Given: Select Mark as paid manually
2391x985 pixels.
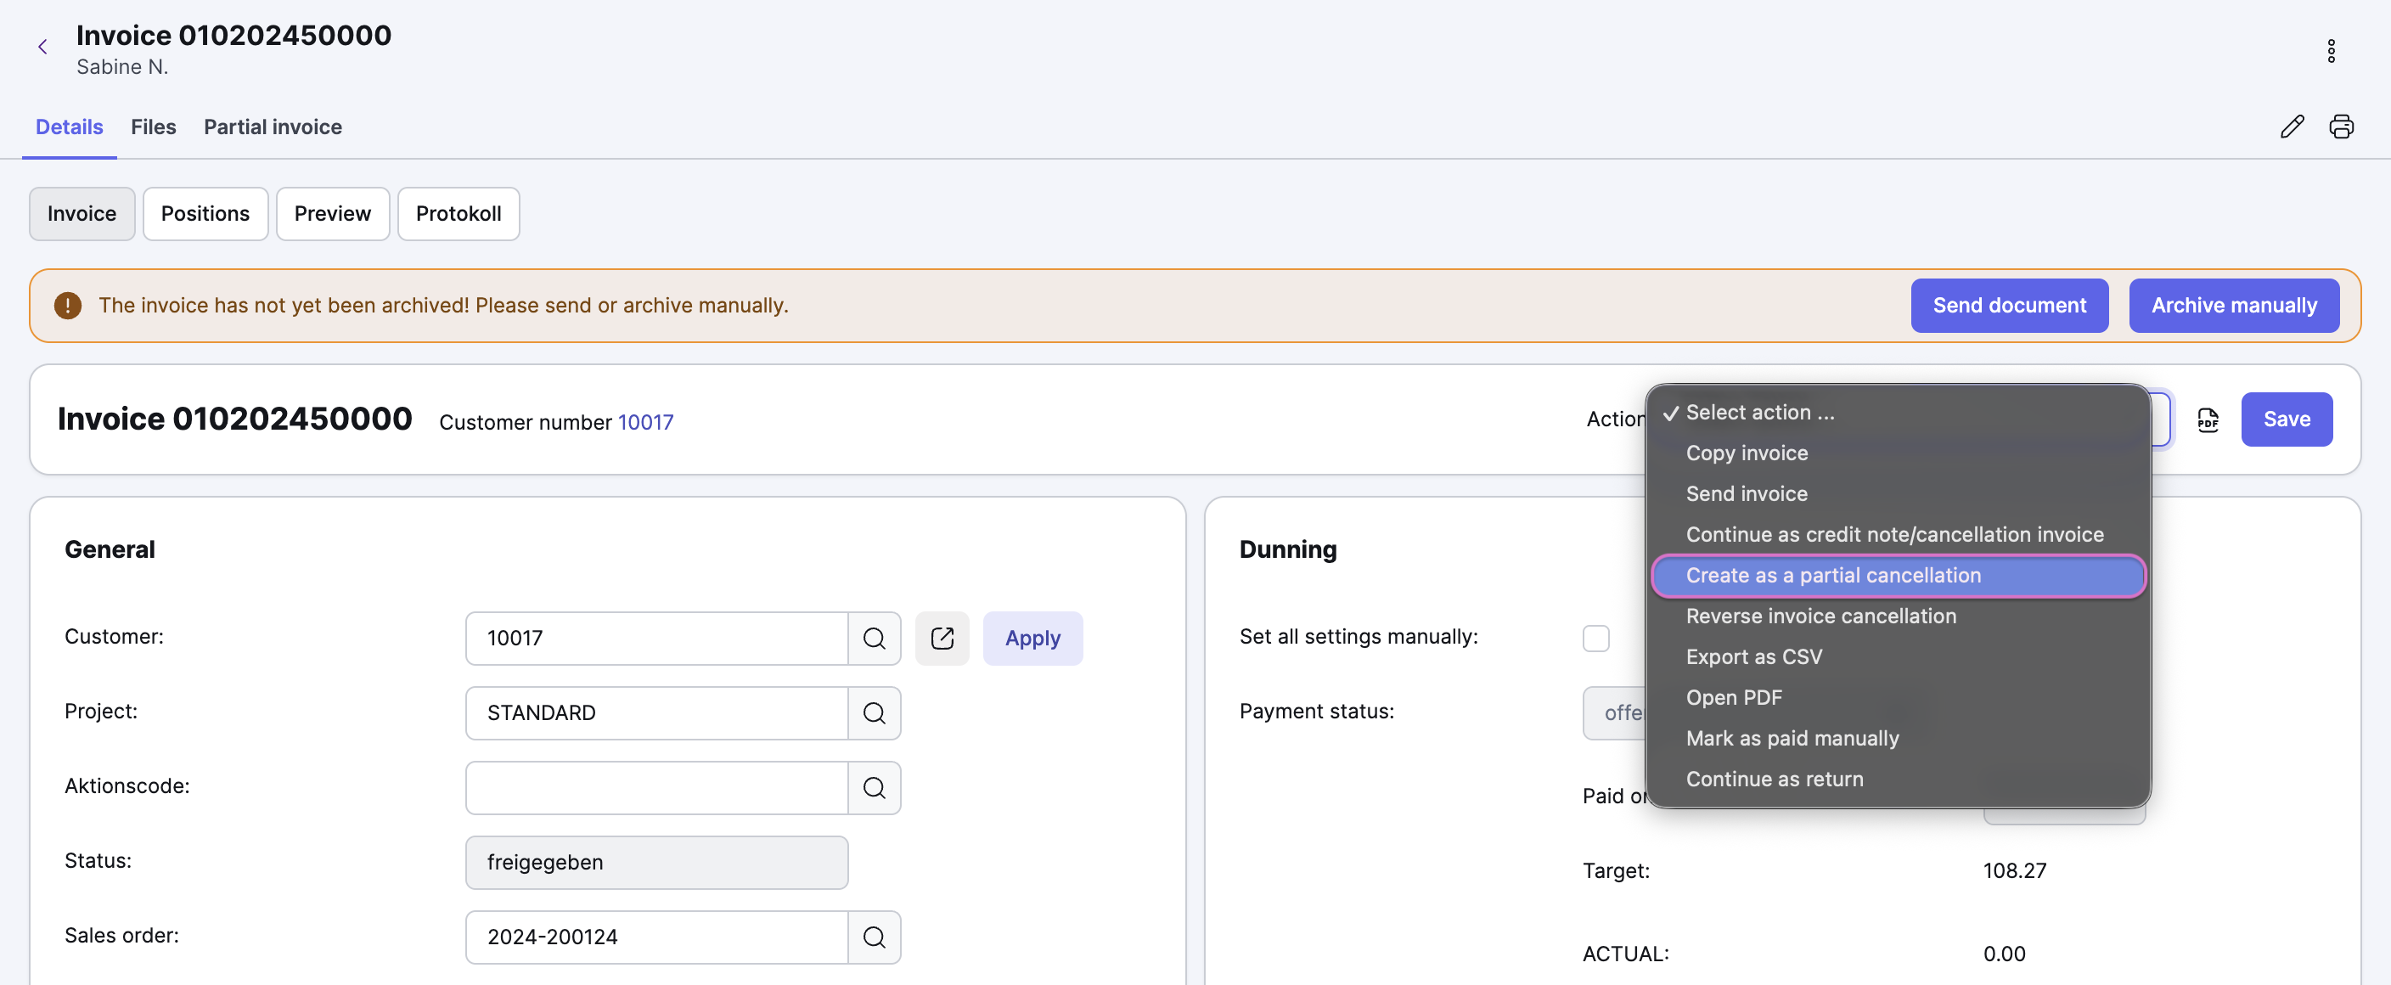Looking at the screenshot, I should click(1899, 739).
